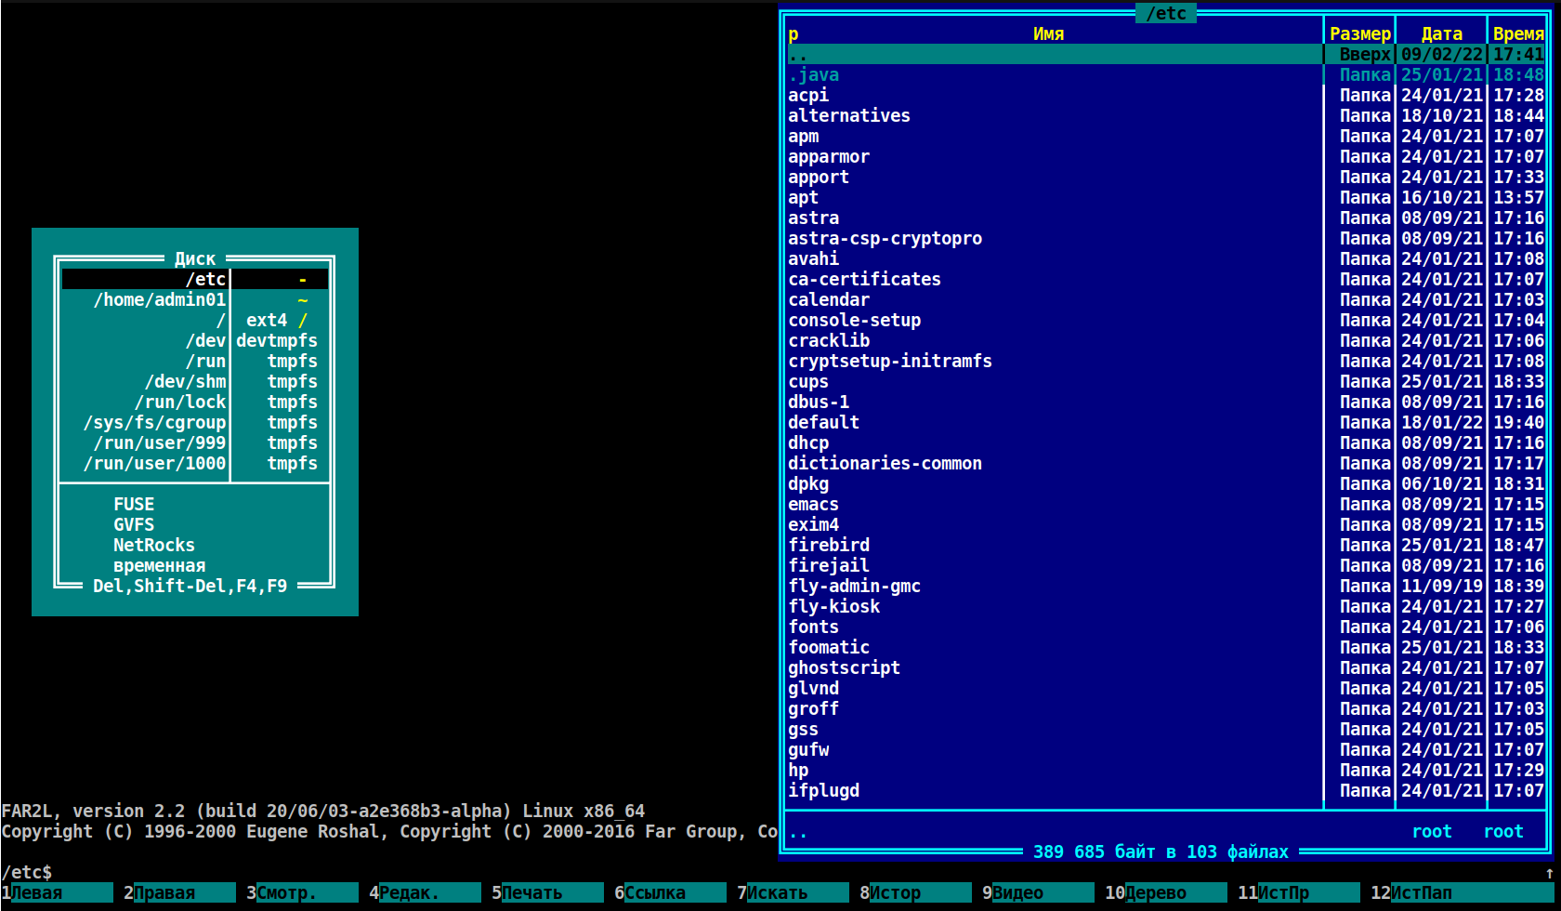Viewport: 1561px width, 911px height.
Task: Select the emacs folder
Action: 1166,504
